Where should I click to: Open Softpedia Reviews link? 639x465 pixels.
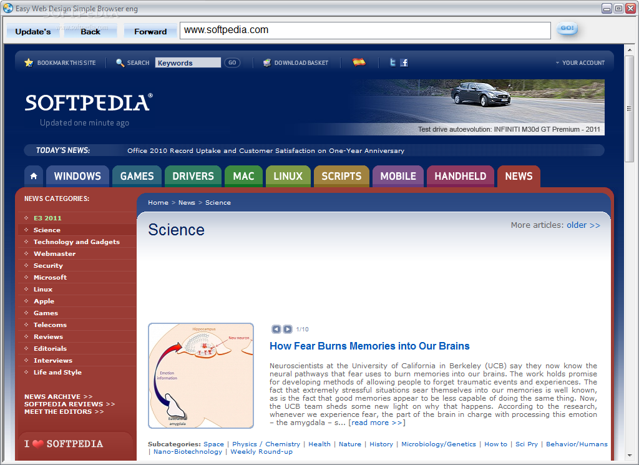pyautogui.click(x=70, y=404)
